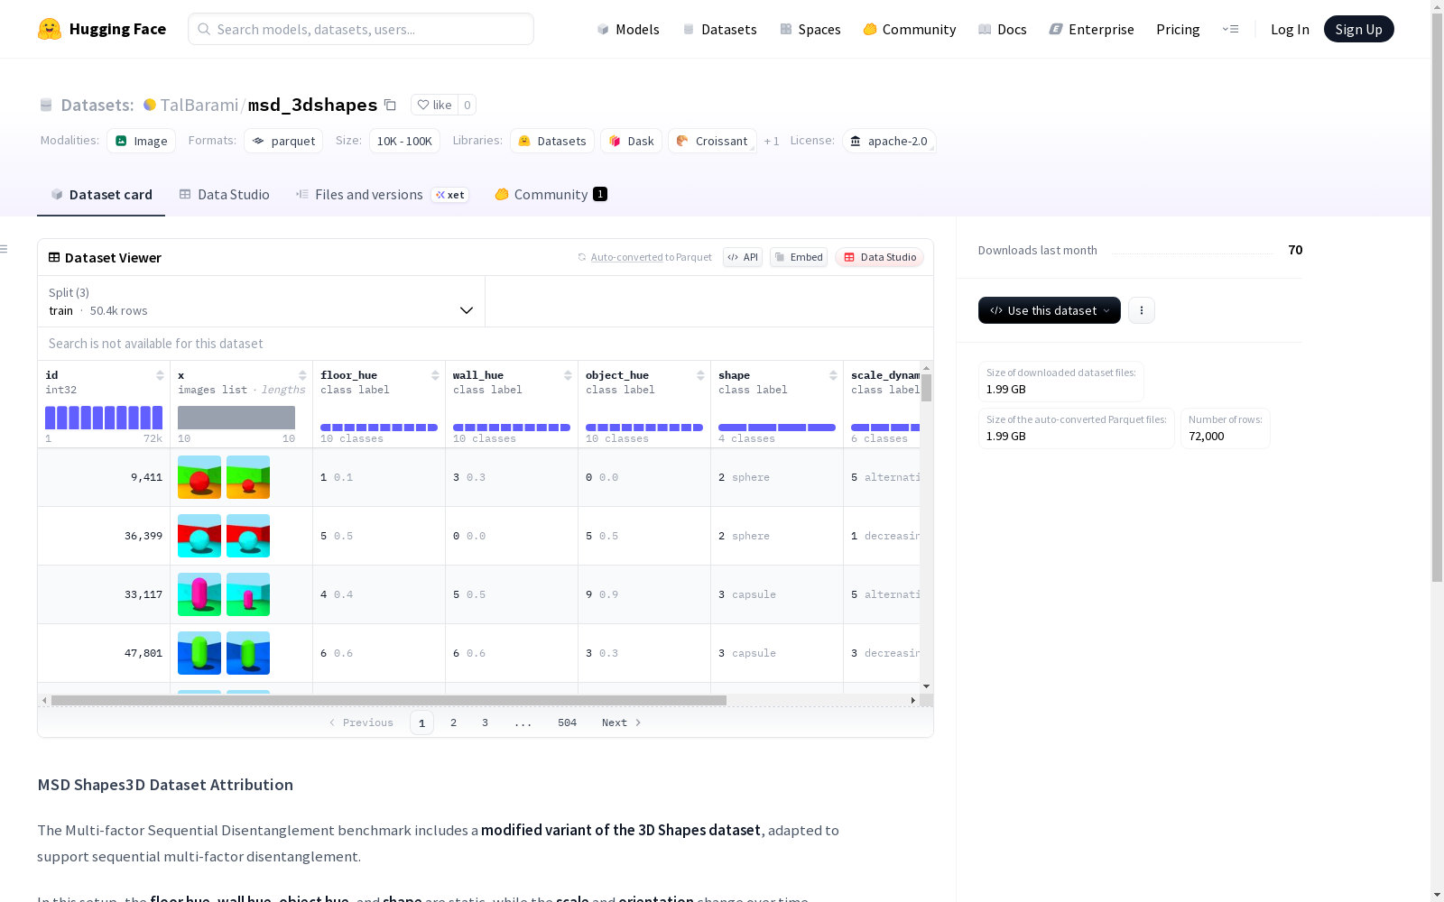Open the navigation overflow menu icon
1444x902 pixels.
click(1230, 29)
